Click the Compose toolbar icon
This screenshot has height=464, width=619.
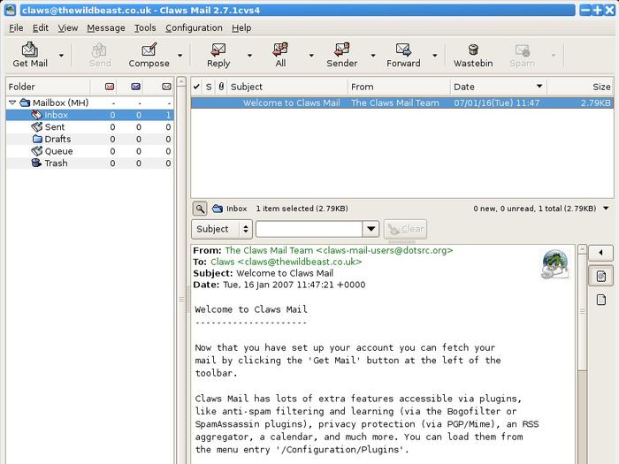click(149, 49)
